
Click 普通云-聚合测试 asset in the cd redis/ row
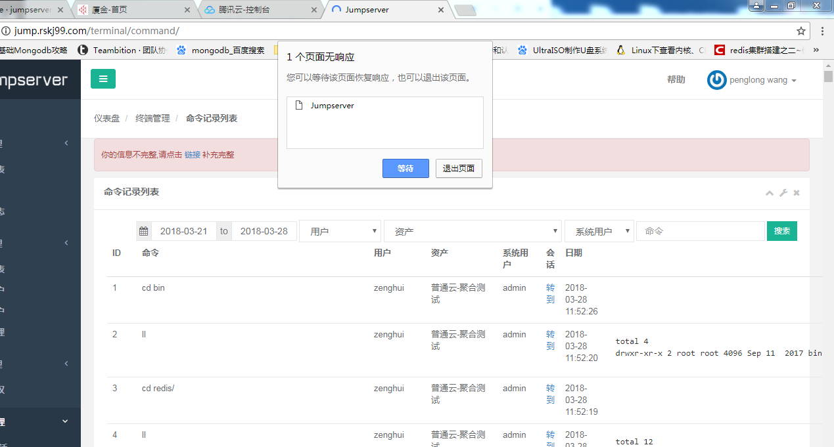pyautogui.click(x=458, y=394)
